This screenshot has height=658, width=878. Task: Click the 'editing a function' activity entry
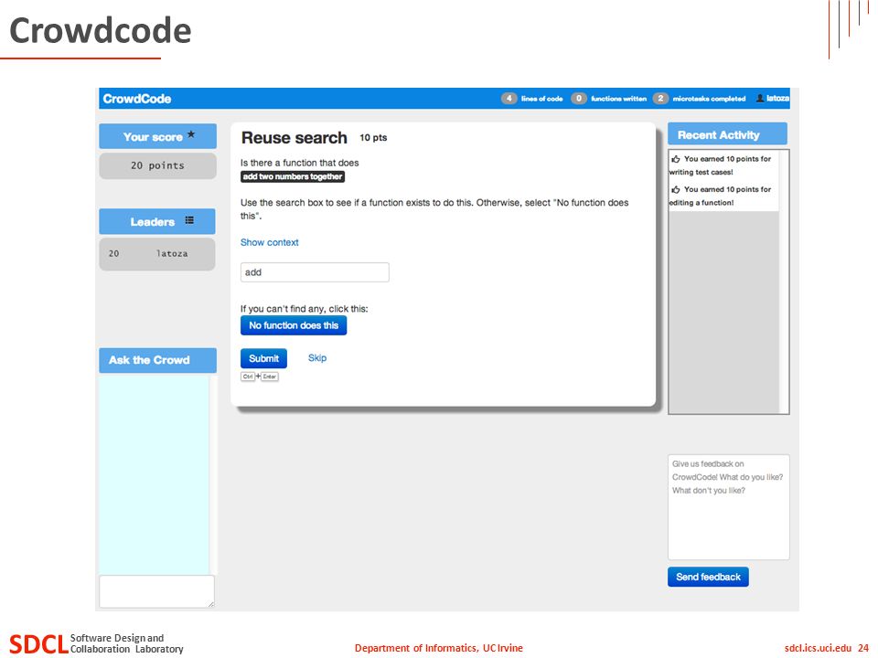pos(723,196)
